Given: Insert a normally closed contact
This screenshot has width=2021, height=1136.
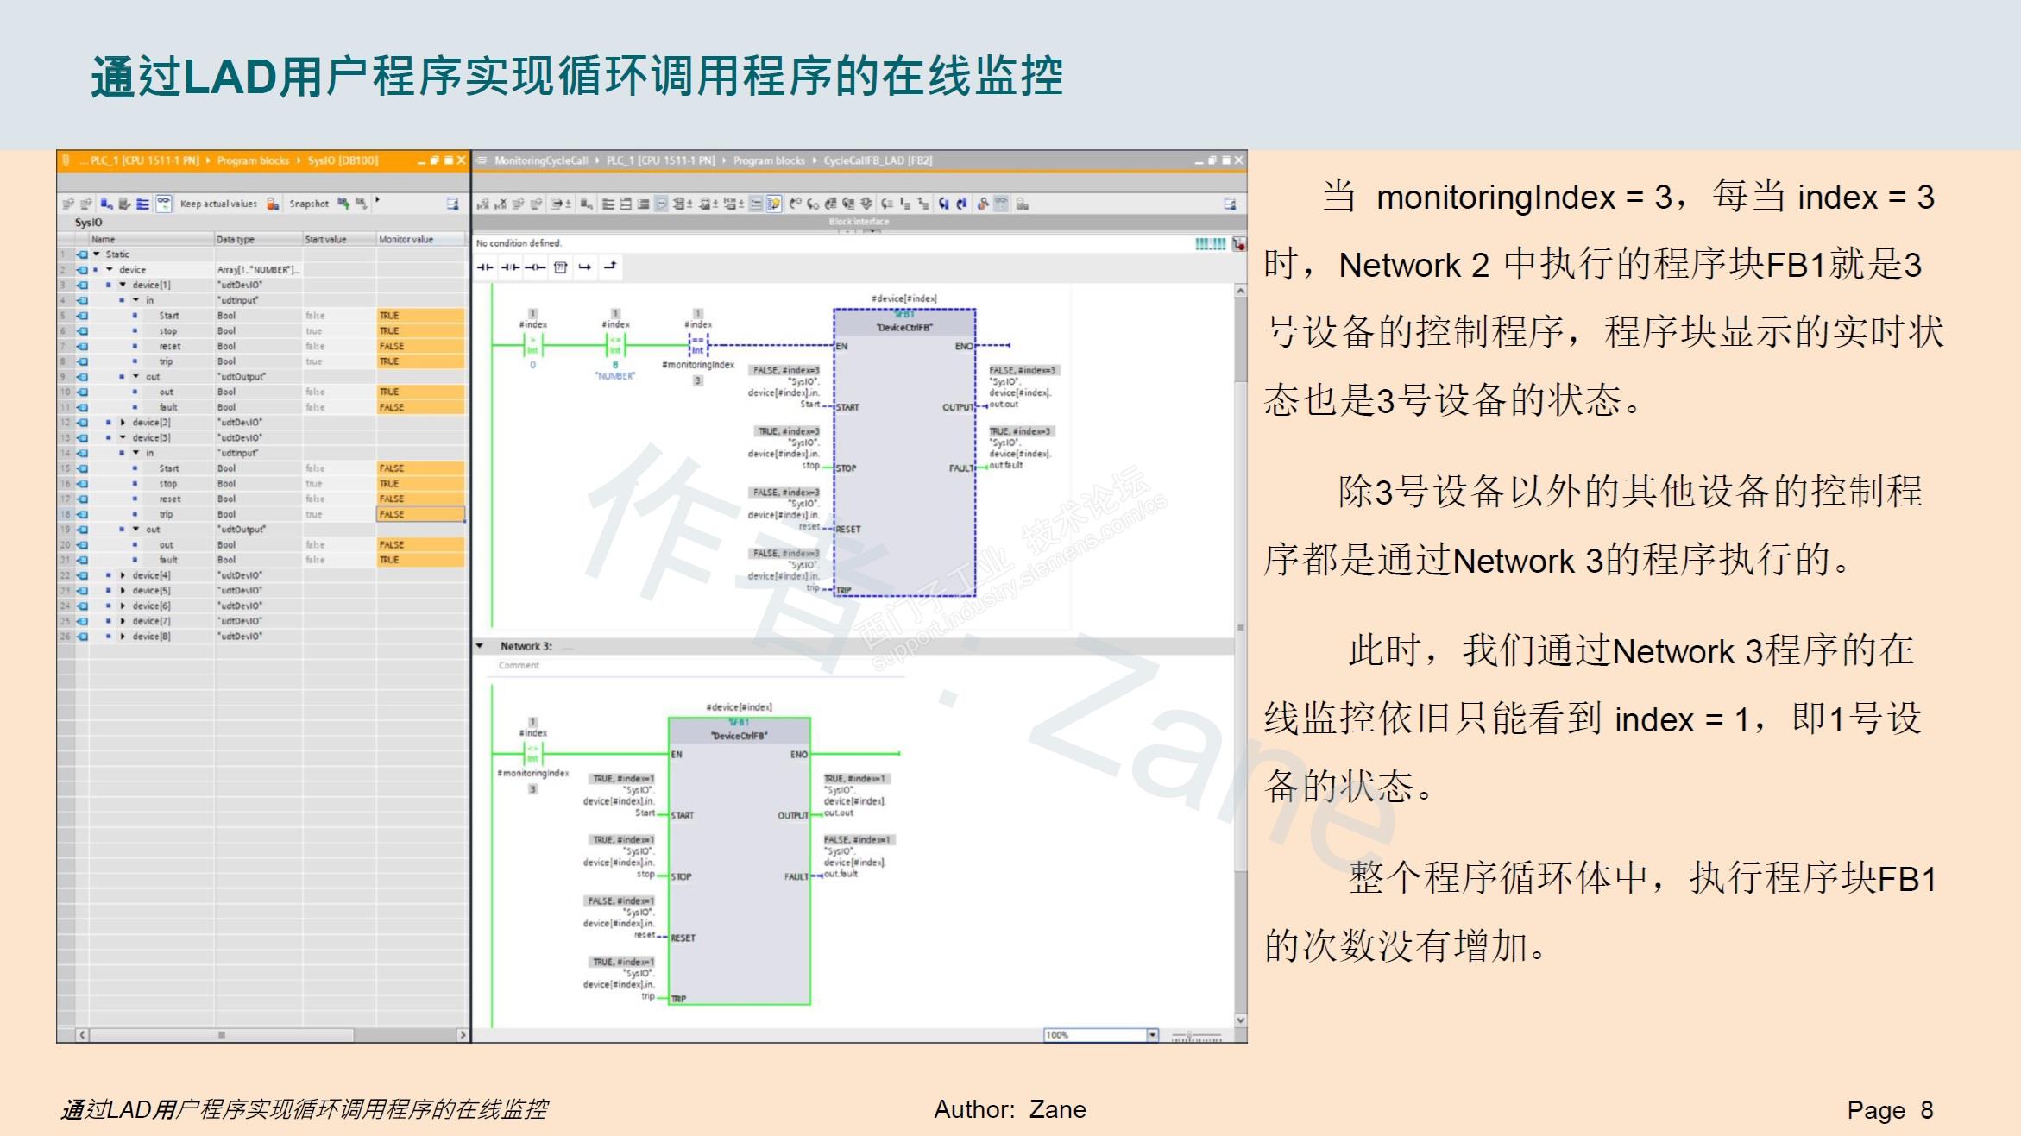Looking at the screenshot, I should pyautogui.click(x=510, y=267).
